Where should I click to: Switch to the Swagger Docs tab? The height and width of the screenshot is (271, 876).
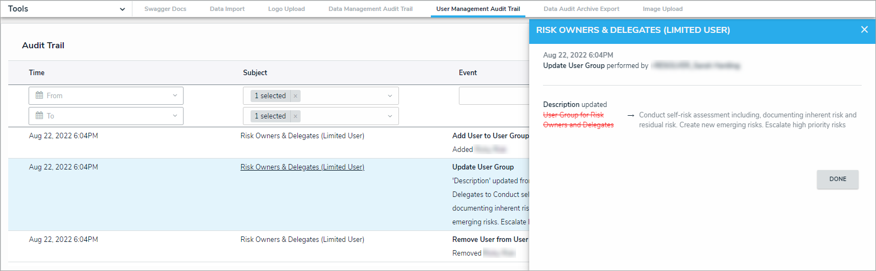point(165,9)
